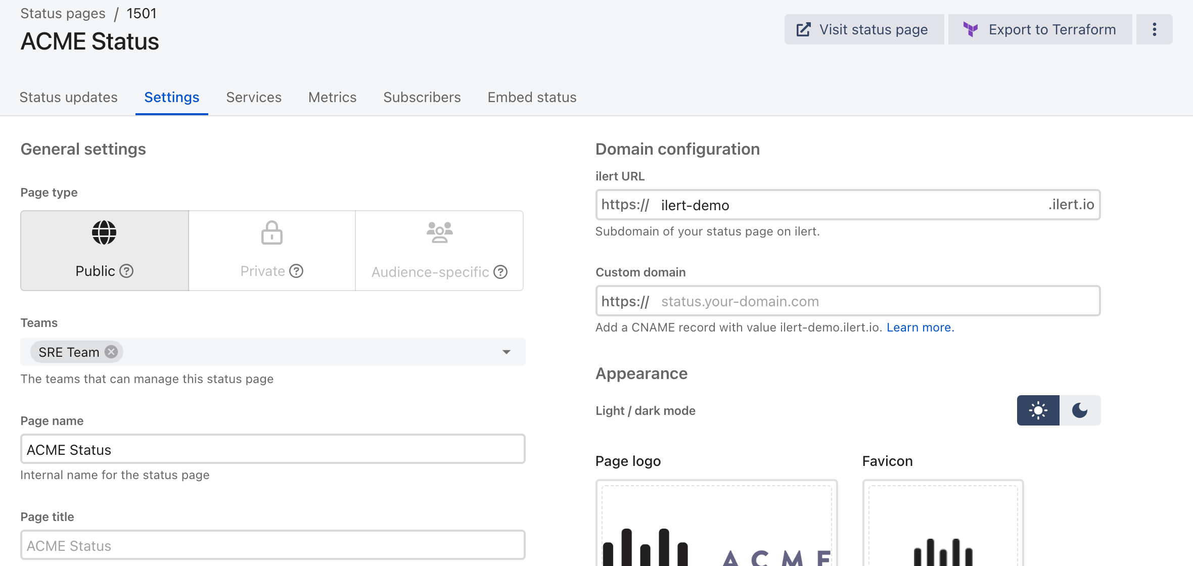1193x566 pixels.
Task: Edit the ilert URL subdomain field
Action: [848, 205]
